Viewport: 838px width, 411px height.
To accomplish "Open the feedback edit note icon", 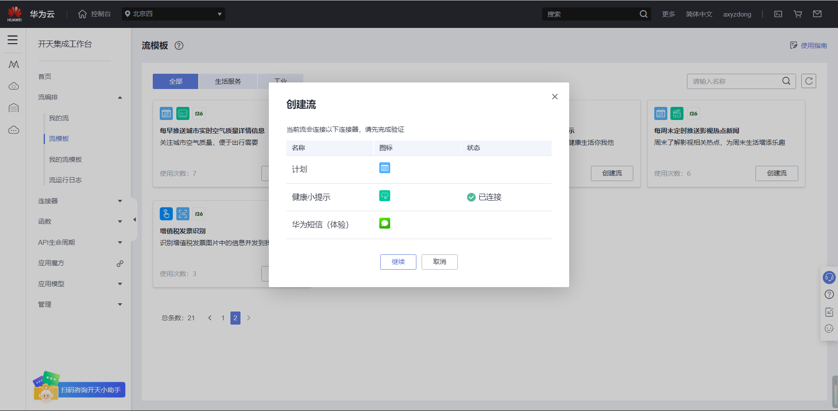I will [829, 312].
